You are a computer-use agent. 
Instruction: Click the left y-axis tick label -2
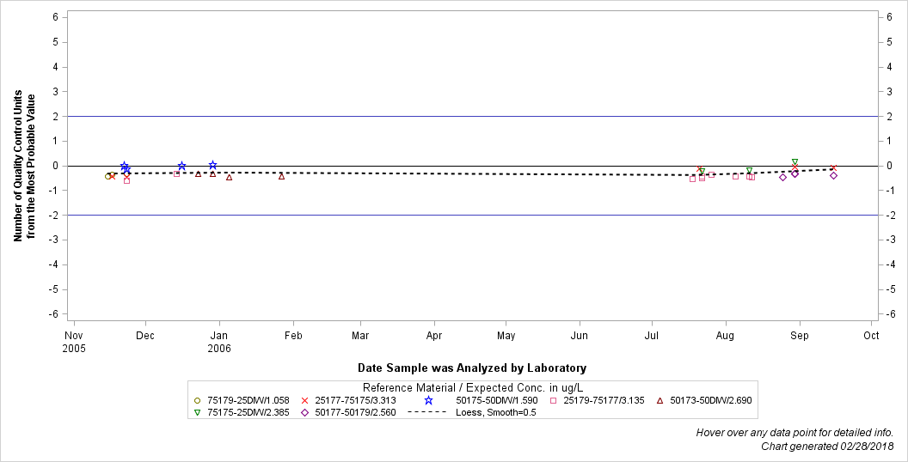tap(54, 215)
